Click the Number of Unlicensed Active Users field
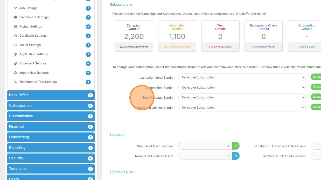 point(316,146)
